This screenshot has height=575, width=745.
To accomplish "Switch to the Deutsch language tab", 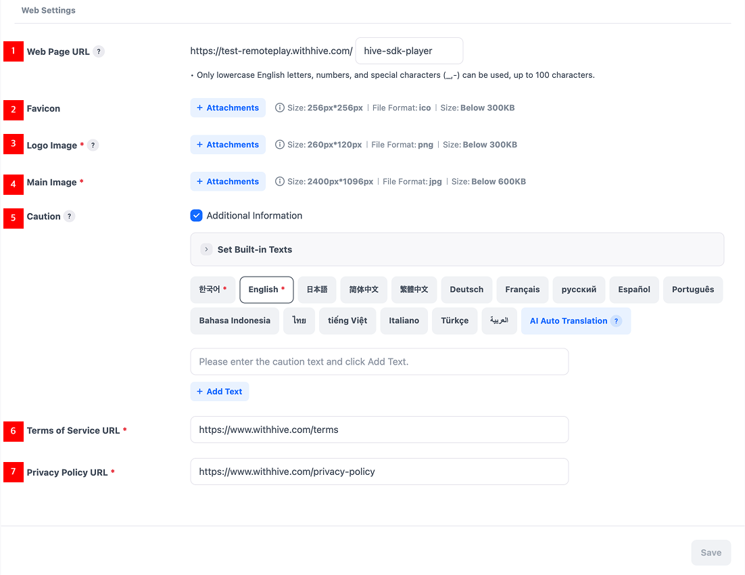I will coord(466,290).
